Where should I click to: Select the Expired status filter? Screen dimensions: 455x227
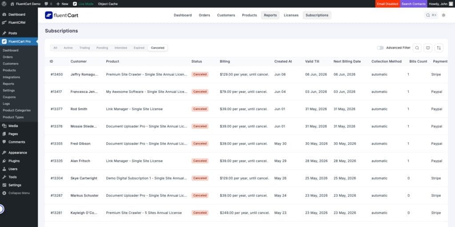[139, 48]
